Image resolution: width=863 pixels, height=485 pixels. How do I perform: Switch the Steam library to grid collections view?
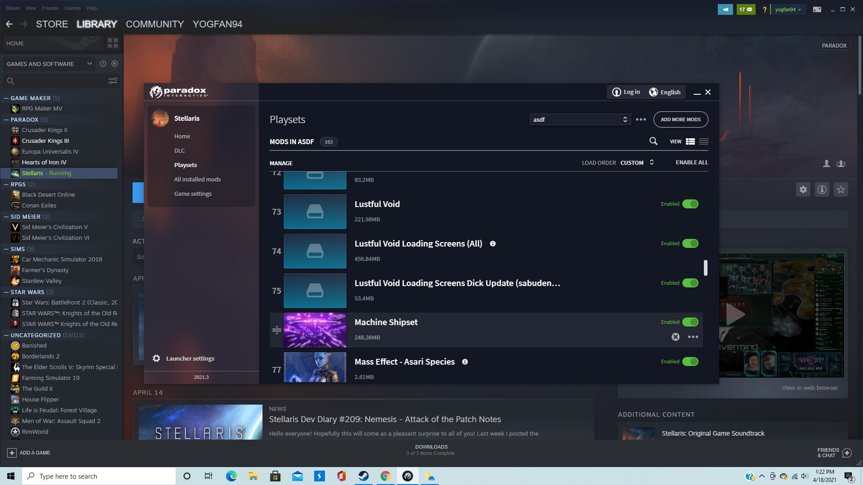(x=113, y=43)
